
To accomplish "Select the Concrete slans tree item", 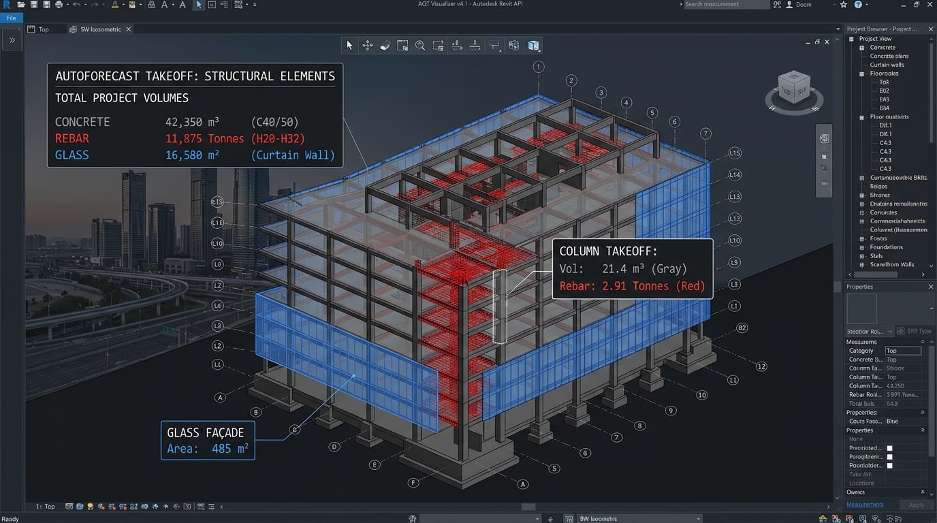I will 889,56.
